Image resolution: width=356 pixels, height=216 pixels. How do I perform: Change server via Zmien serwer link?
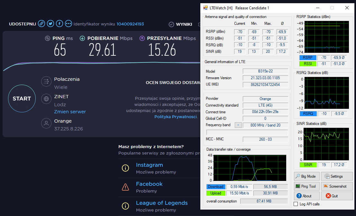coord(70,112)
